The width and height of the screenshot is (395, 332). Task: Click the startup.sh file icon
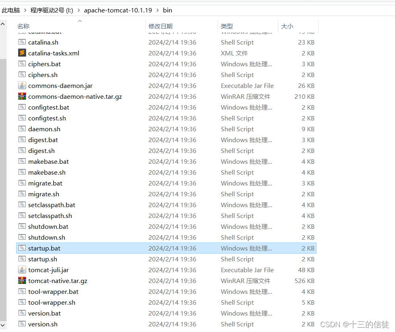coord(22,259)
